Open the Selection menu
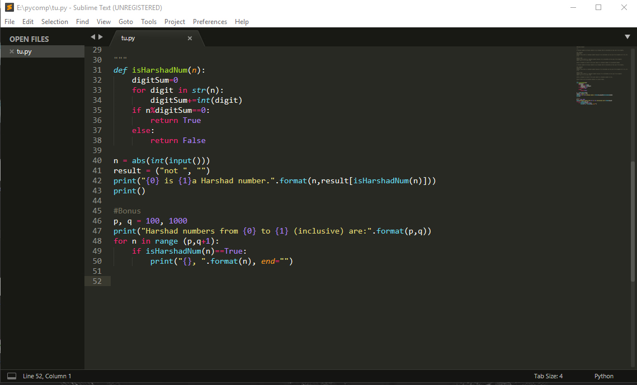Image resolution: width=637 pixels, height=385 pixels. pyautogui.click(x=54, y=21)
